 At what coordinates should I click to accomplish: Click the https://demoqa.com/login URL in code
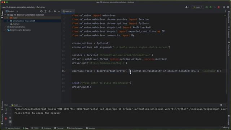(x=107, y=63)
